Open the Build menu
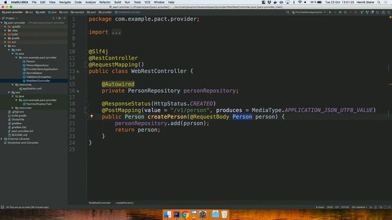This screenshot has height=220, width=392. pyautogui.click(x=118, y=2)
